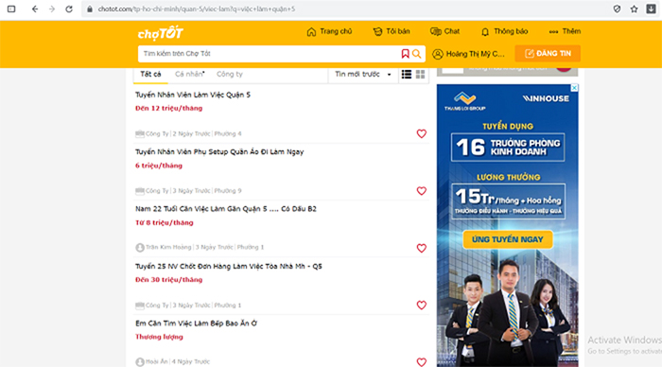Click price Đến 30 triệu/tháng
Image resolution: width=662 pixels, height=367 pixels.
pos(169,280)
